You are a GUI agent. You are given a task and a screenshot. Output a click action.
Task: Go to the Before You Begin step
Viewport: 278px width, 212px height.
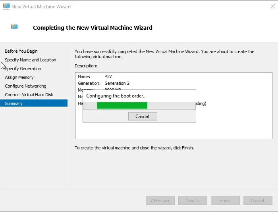pyautogui.click(x=21, y=51)
